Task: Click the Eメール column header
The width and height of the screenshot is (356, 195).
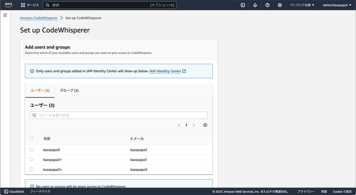Action: (137, 139)
